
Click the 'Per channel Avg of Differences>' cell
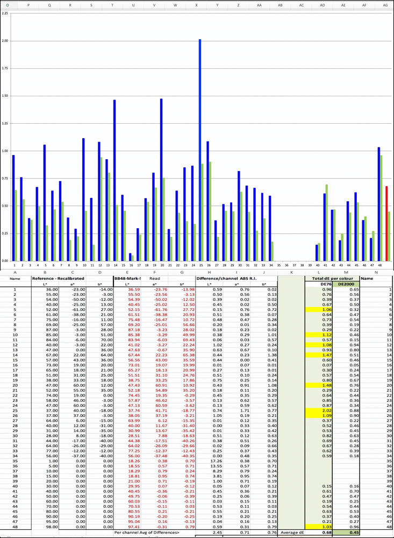point(139,533)
